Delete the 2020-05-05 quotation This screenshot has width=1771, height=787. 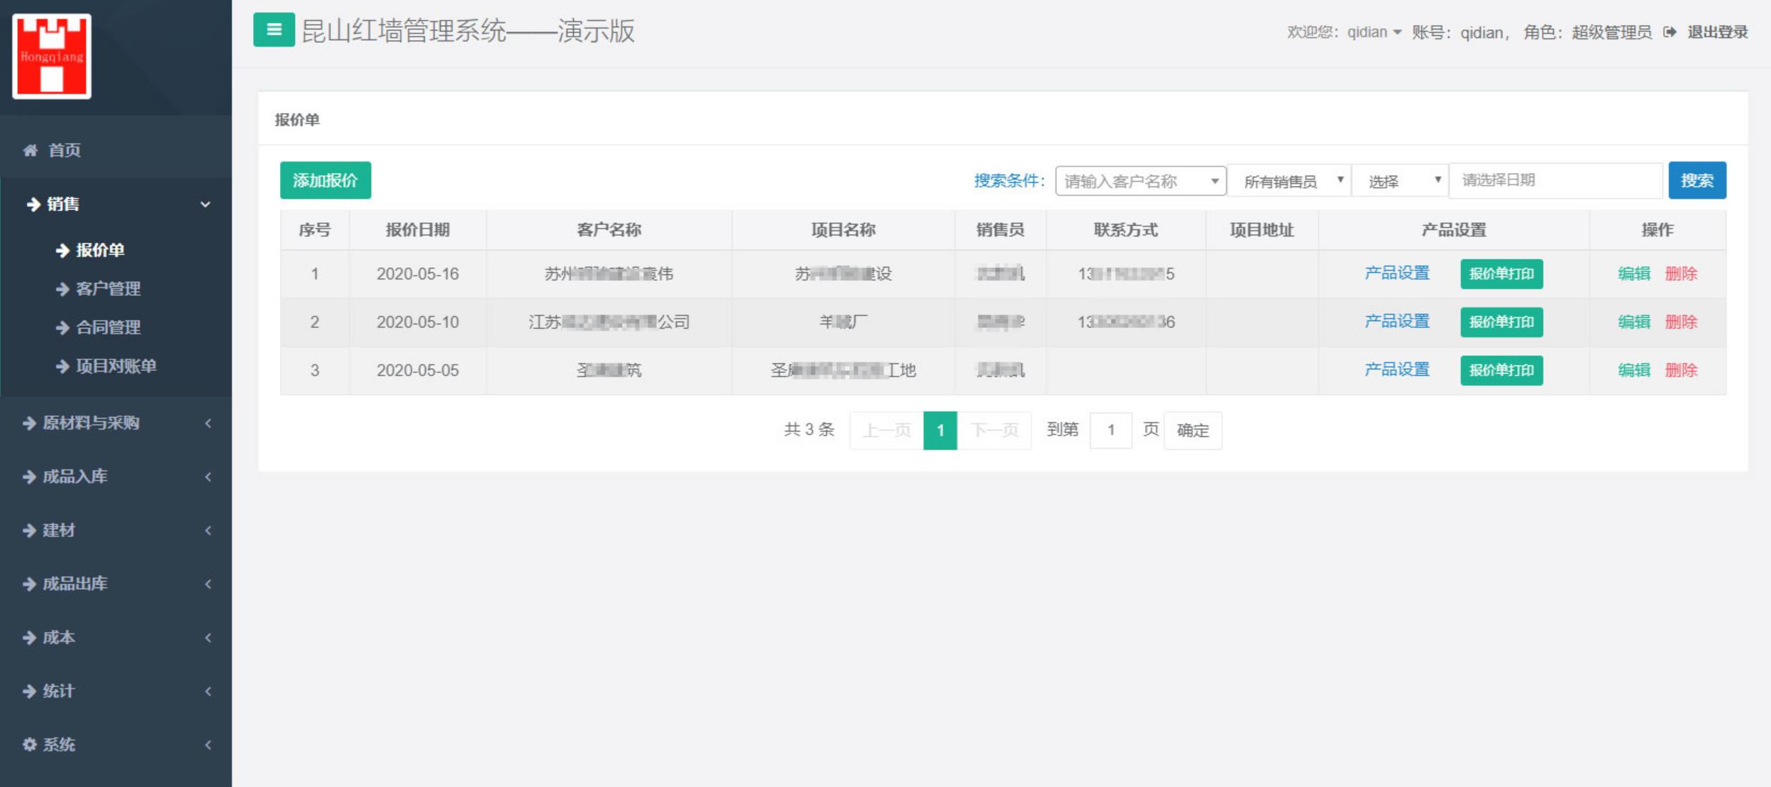[1681, 370]
